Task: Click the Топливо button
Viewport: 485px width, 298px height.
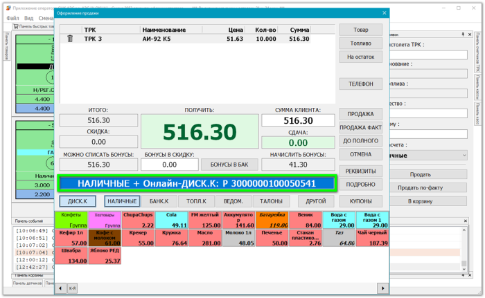Action: (x=361, y=44)
